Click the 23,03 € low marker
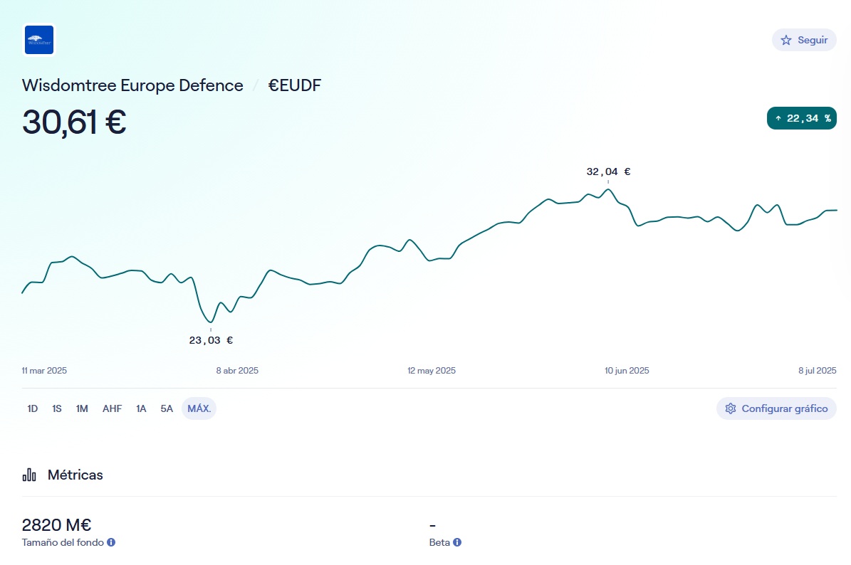The image size is (851, 565). click(211, 340)
